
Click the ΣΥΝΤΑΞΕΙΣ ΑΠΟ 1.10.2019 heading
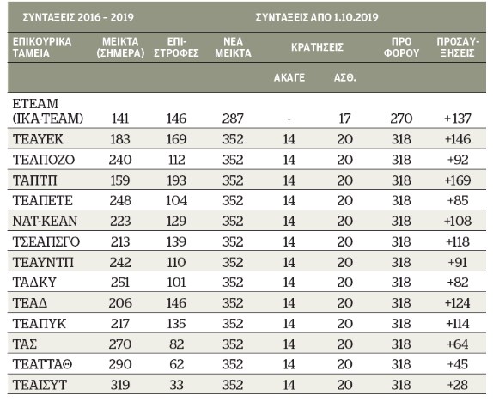click(317, 17)
